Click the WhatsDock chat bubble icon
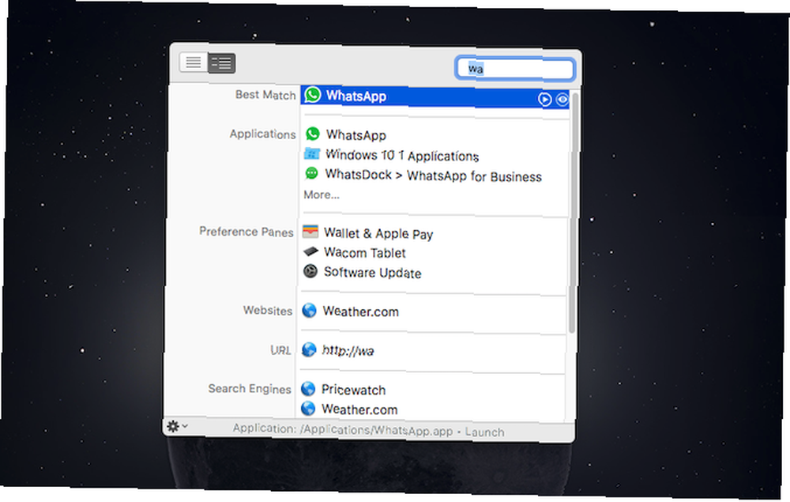Image resolution: width=790 pixels, height=502 pixels. [x=312, y=173]
